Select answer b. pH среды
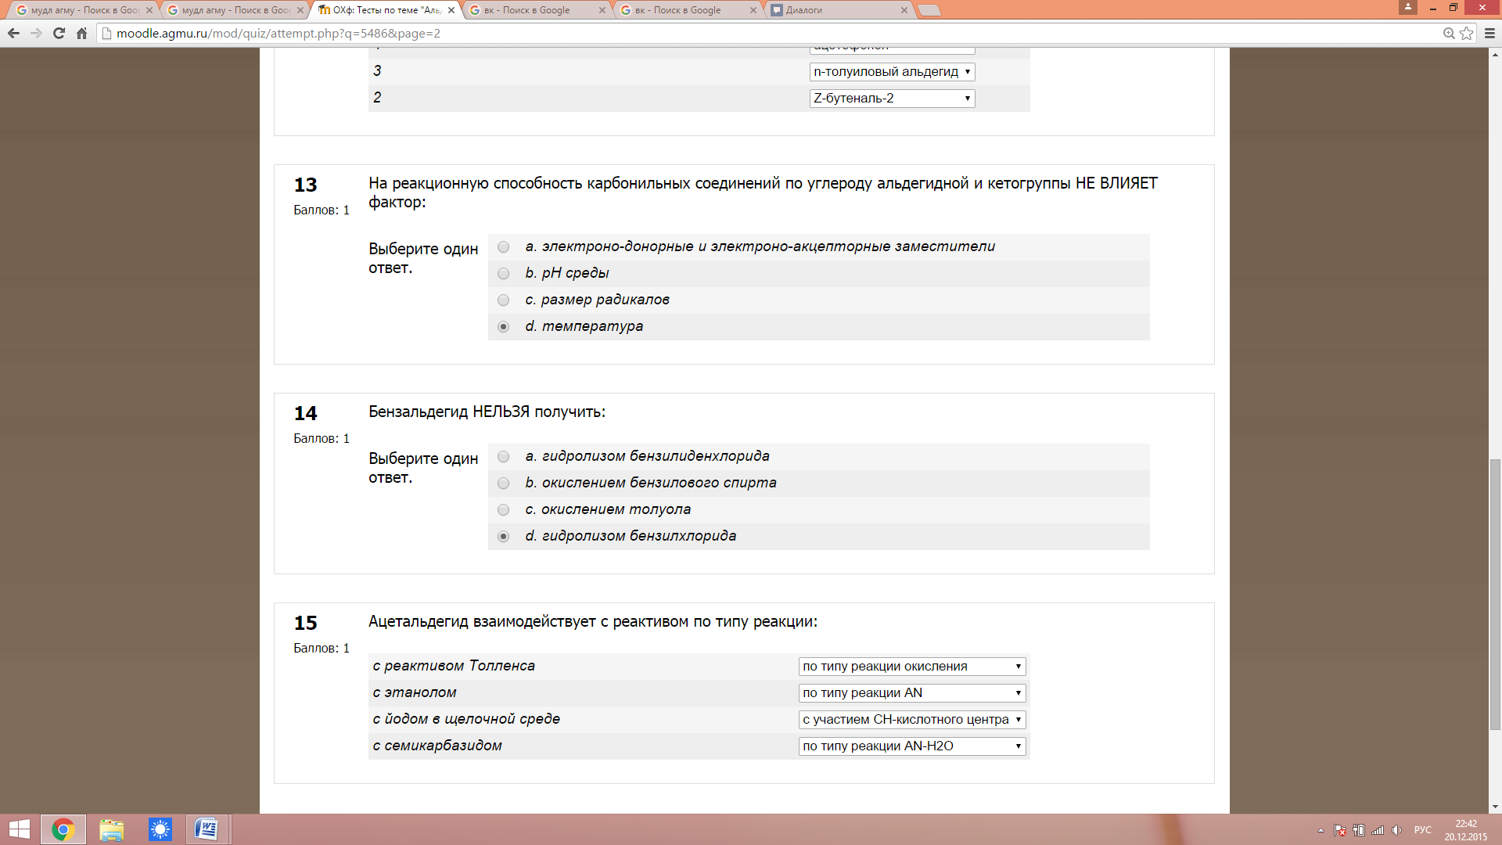 coord(503,274)
